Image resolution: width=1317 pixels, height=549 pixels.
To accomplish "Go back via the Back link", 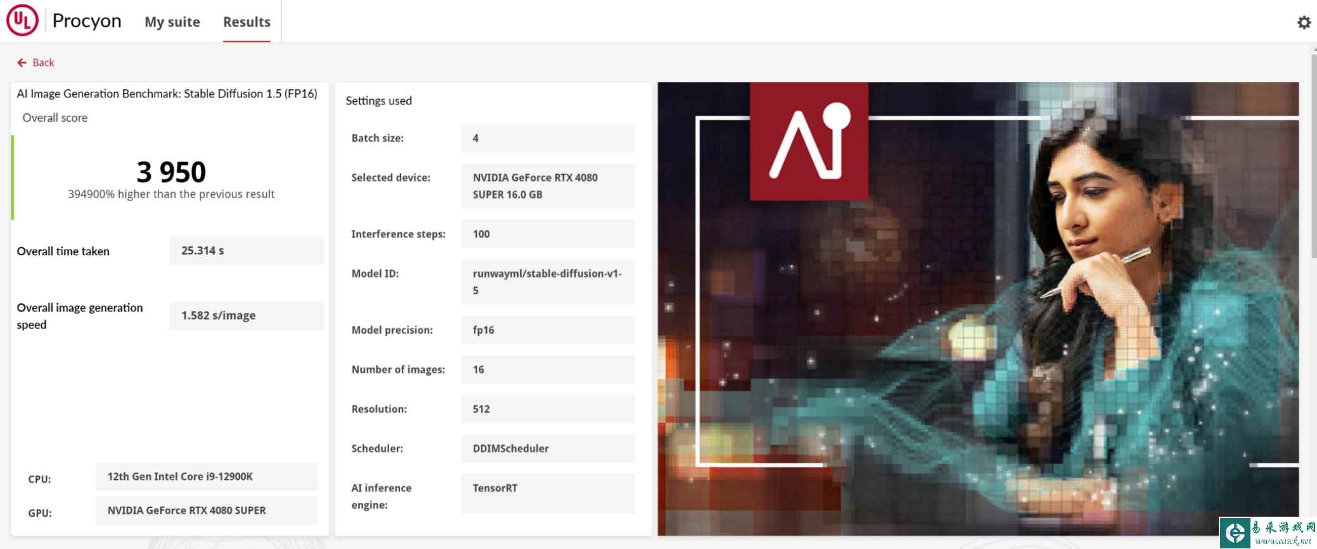I will (x=35, y=63).
